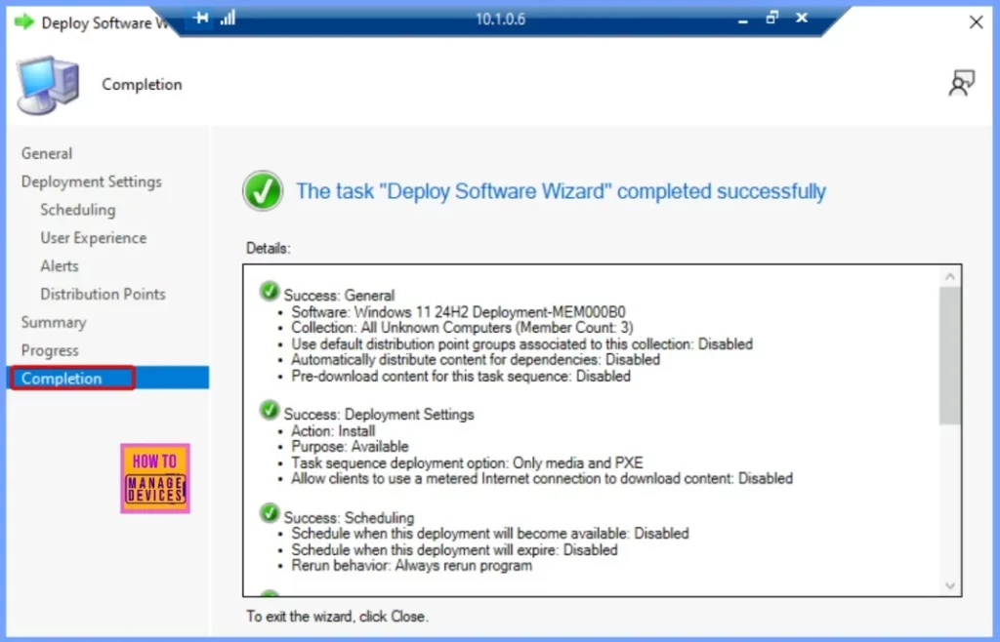Click the "Success: General" heading
Viewport: 1000px width, 642px height.
339,296
